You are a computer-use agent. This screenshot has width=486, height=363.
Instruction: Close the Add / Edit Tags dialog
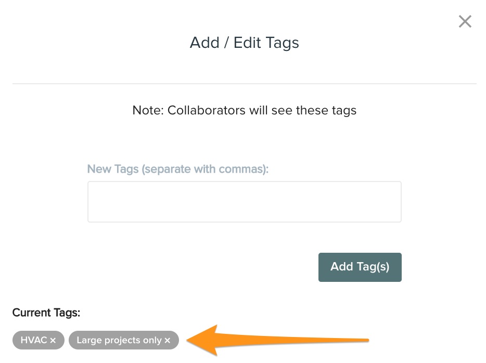(x=465, y=21)
